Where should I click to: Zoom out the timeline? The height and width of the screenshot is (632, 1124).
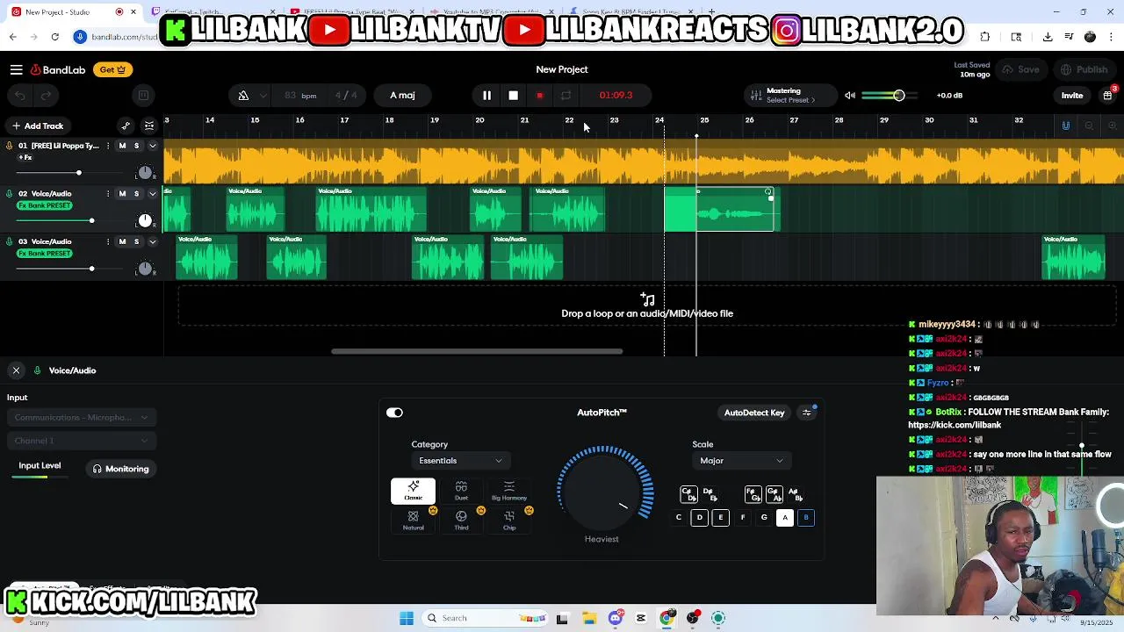[x=1089, y=126]
